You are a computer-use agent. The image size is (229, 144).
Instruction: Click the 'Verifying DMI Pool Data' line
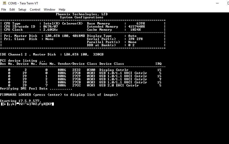[x=36, y=89]
